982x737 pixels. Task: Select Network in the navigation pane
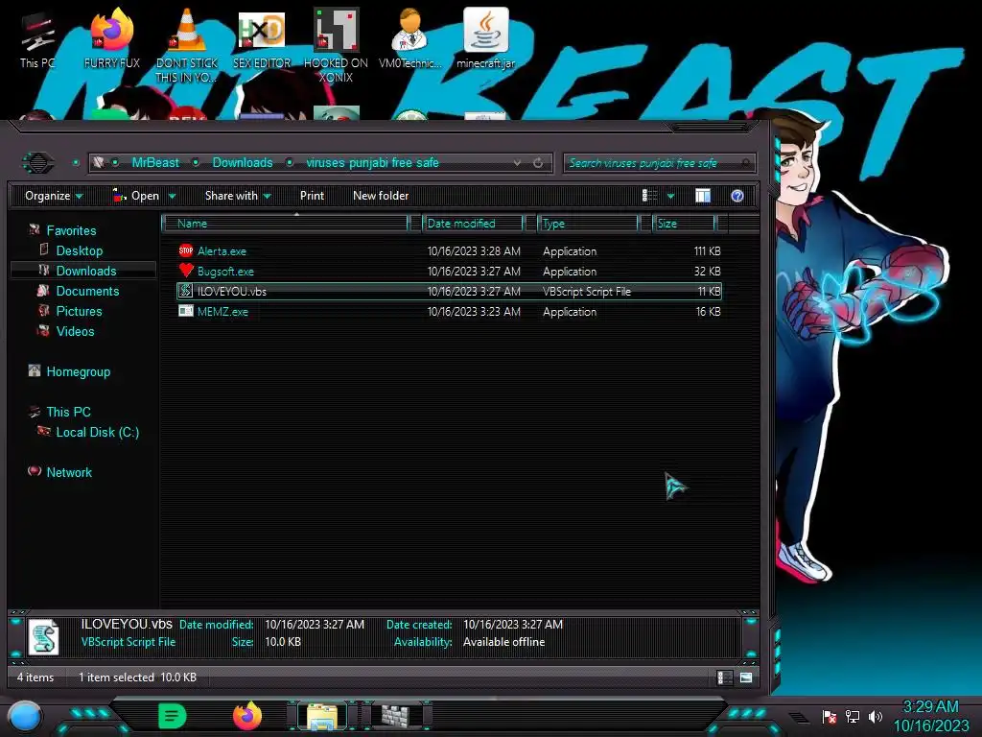pyautogui.click(x=69, y=472)
